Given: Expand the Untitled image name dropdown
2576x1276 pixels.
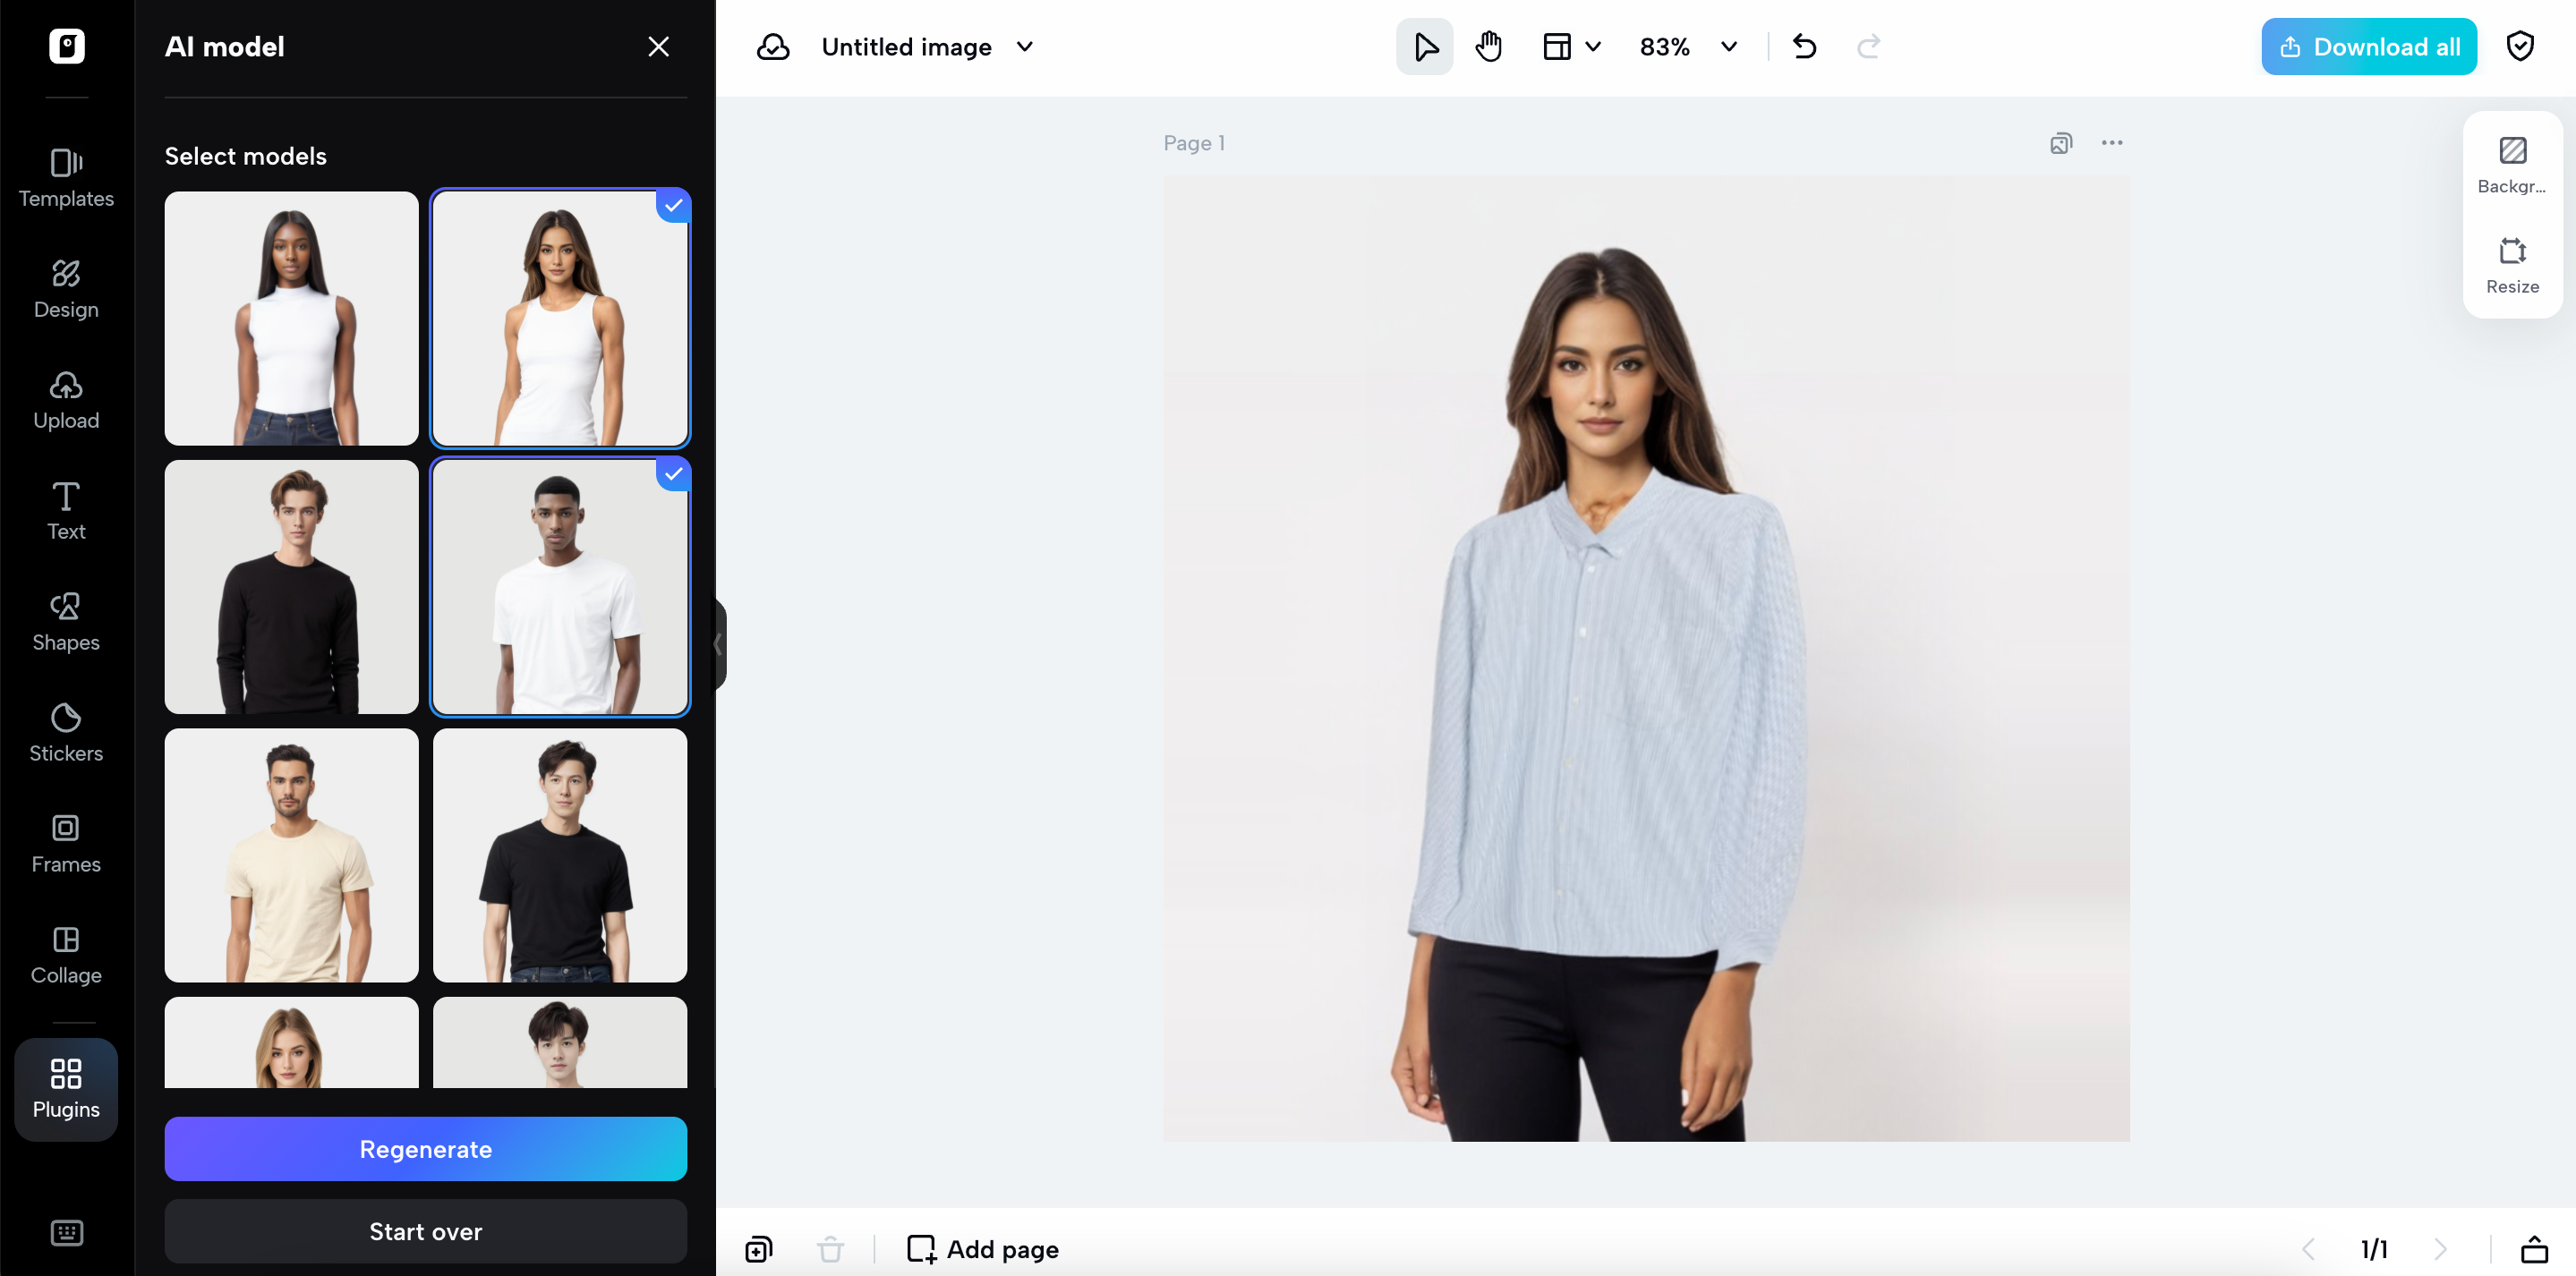Looking at the screenshot, I should [1024, 47].
